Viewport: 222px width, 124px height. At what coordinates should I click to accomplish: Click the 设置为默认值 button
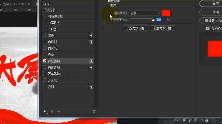[135, 28]
